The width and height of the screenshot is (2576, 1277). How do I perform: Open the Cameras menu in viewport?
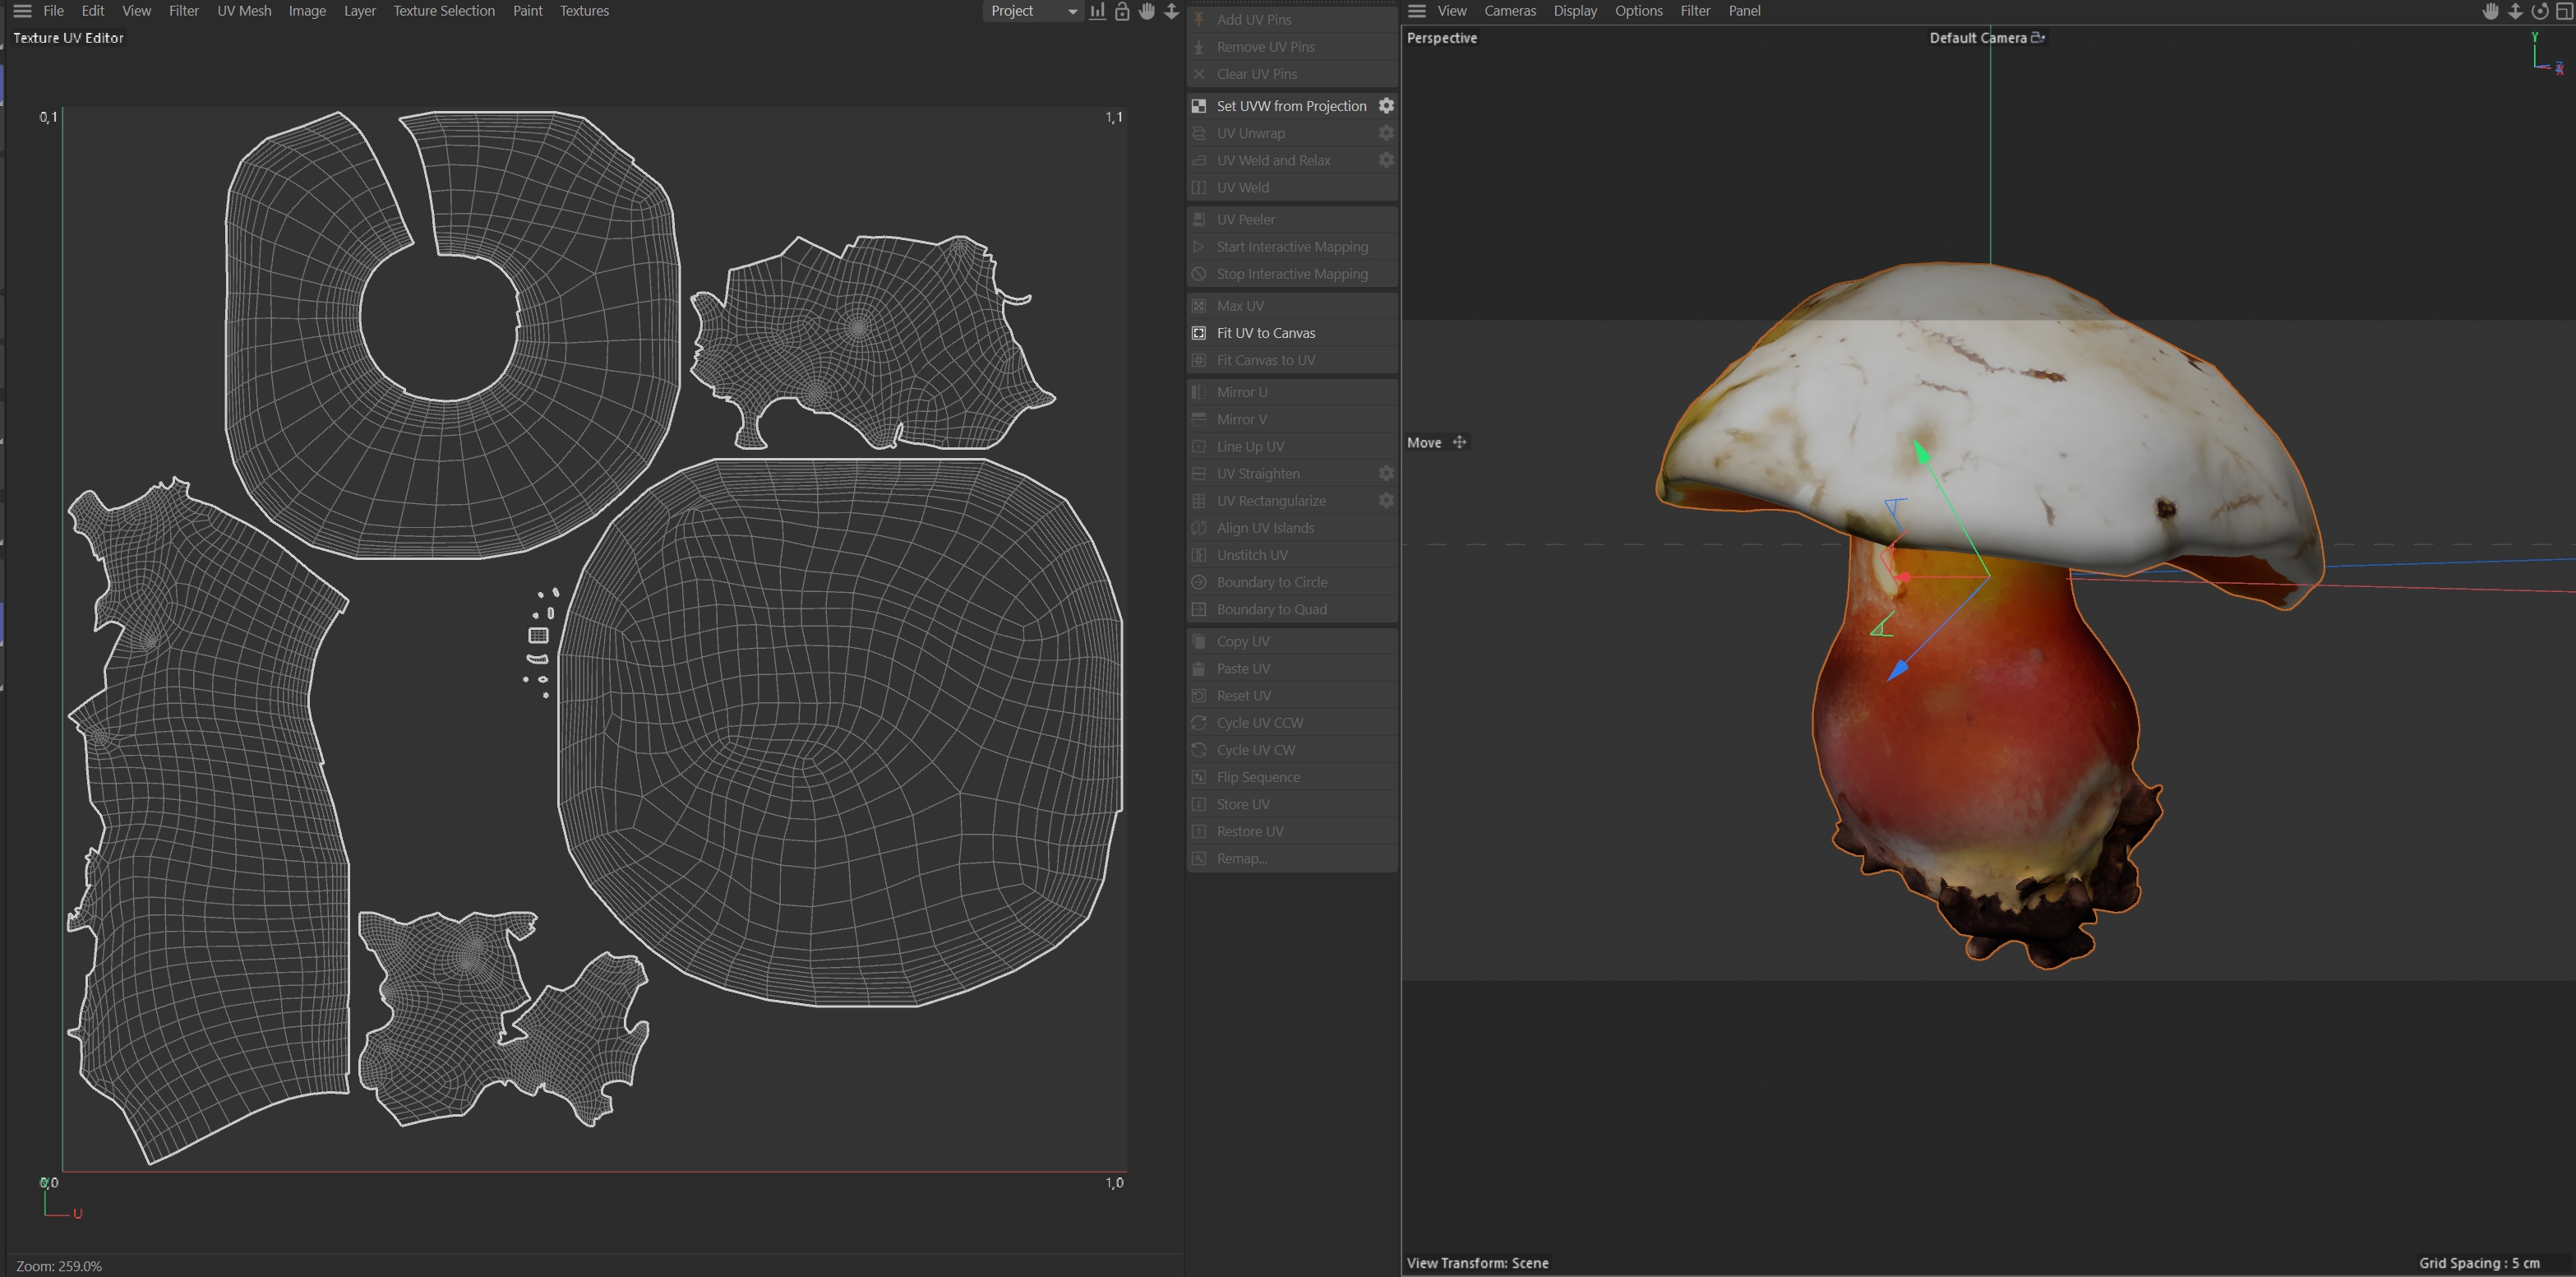point(1509,11)
